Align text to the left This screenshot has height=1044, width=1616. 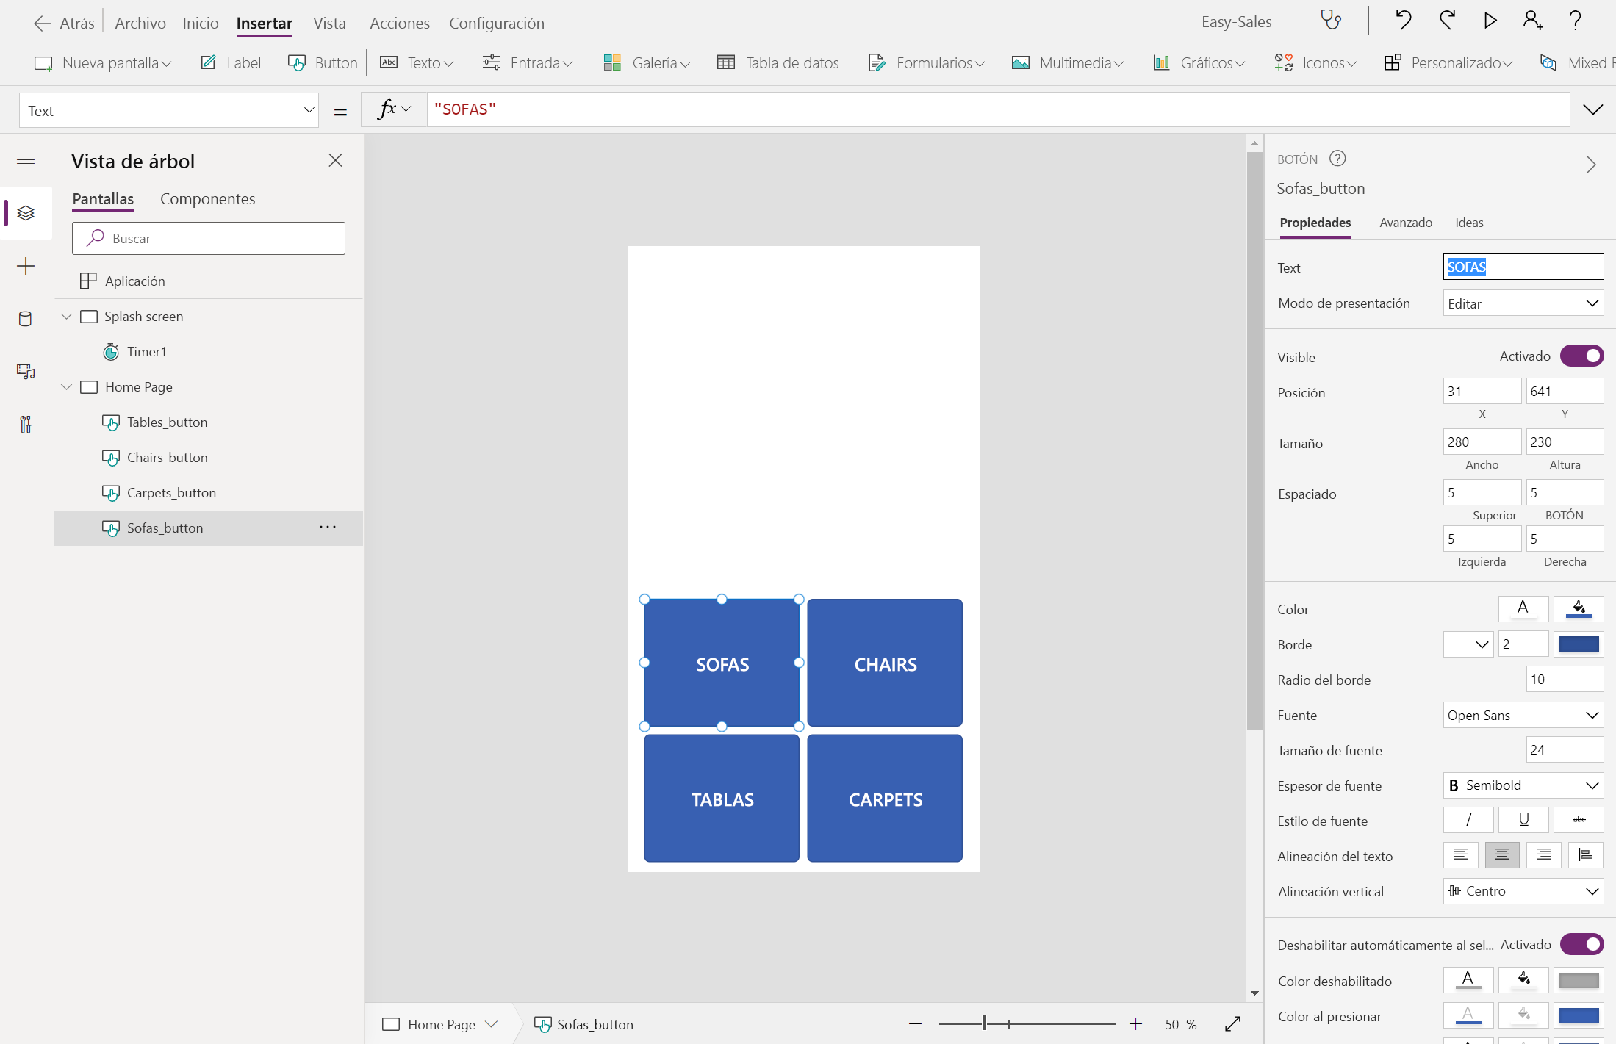[x=1461, y=854]
